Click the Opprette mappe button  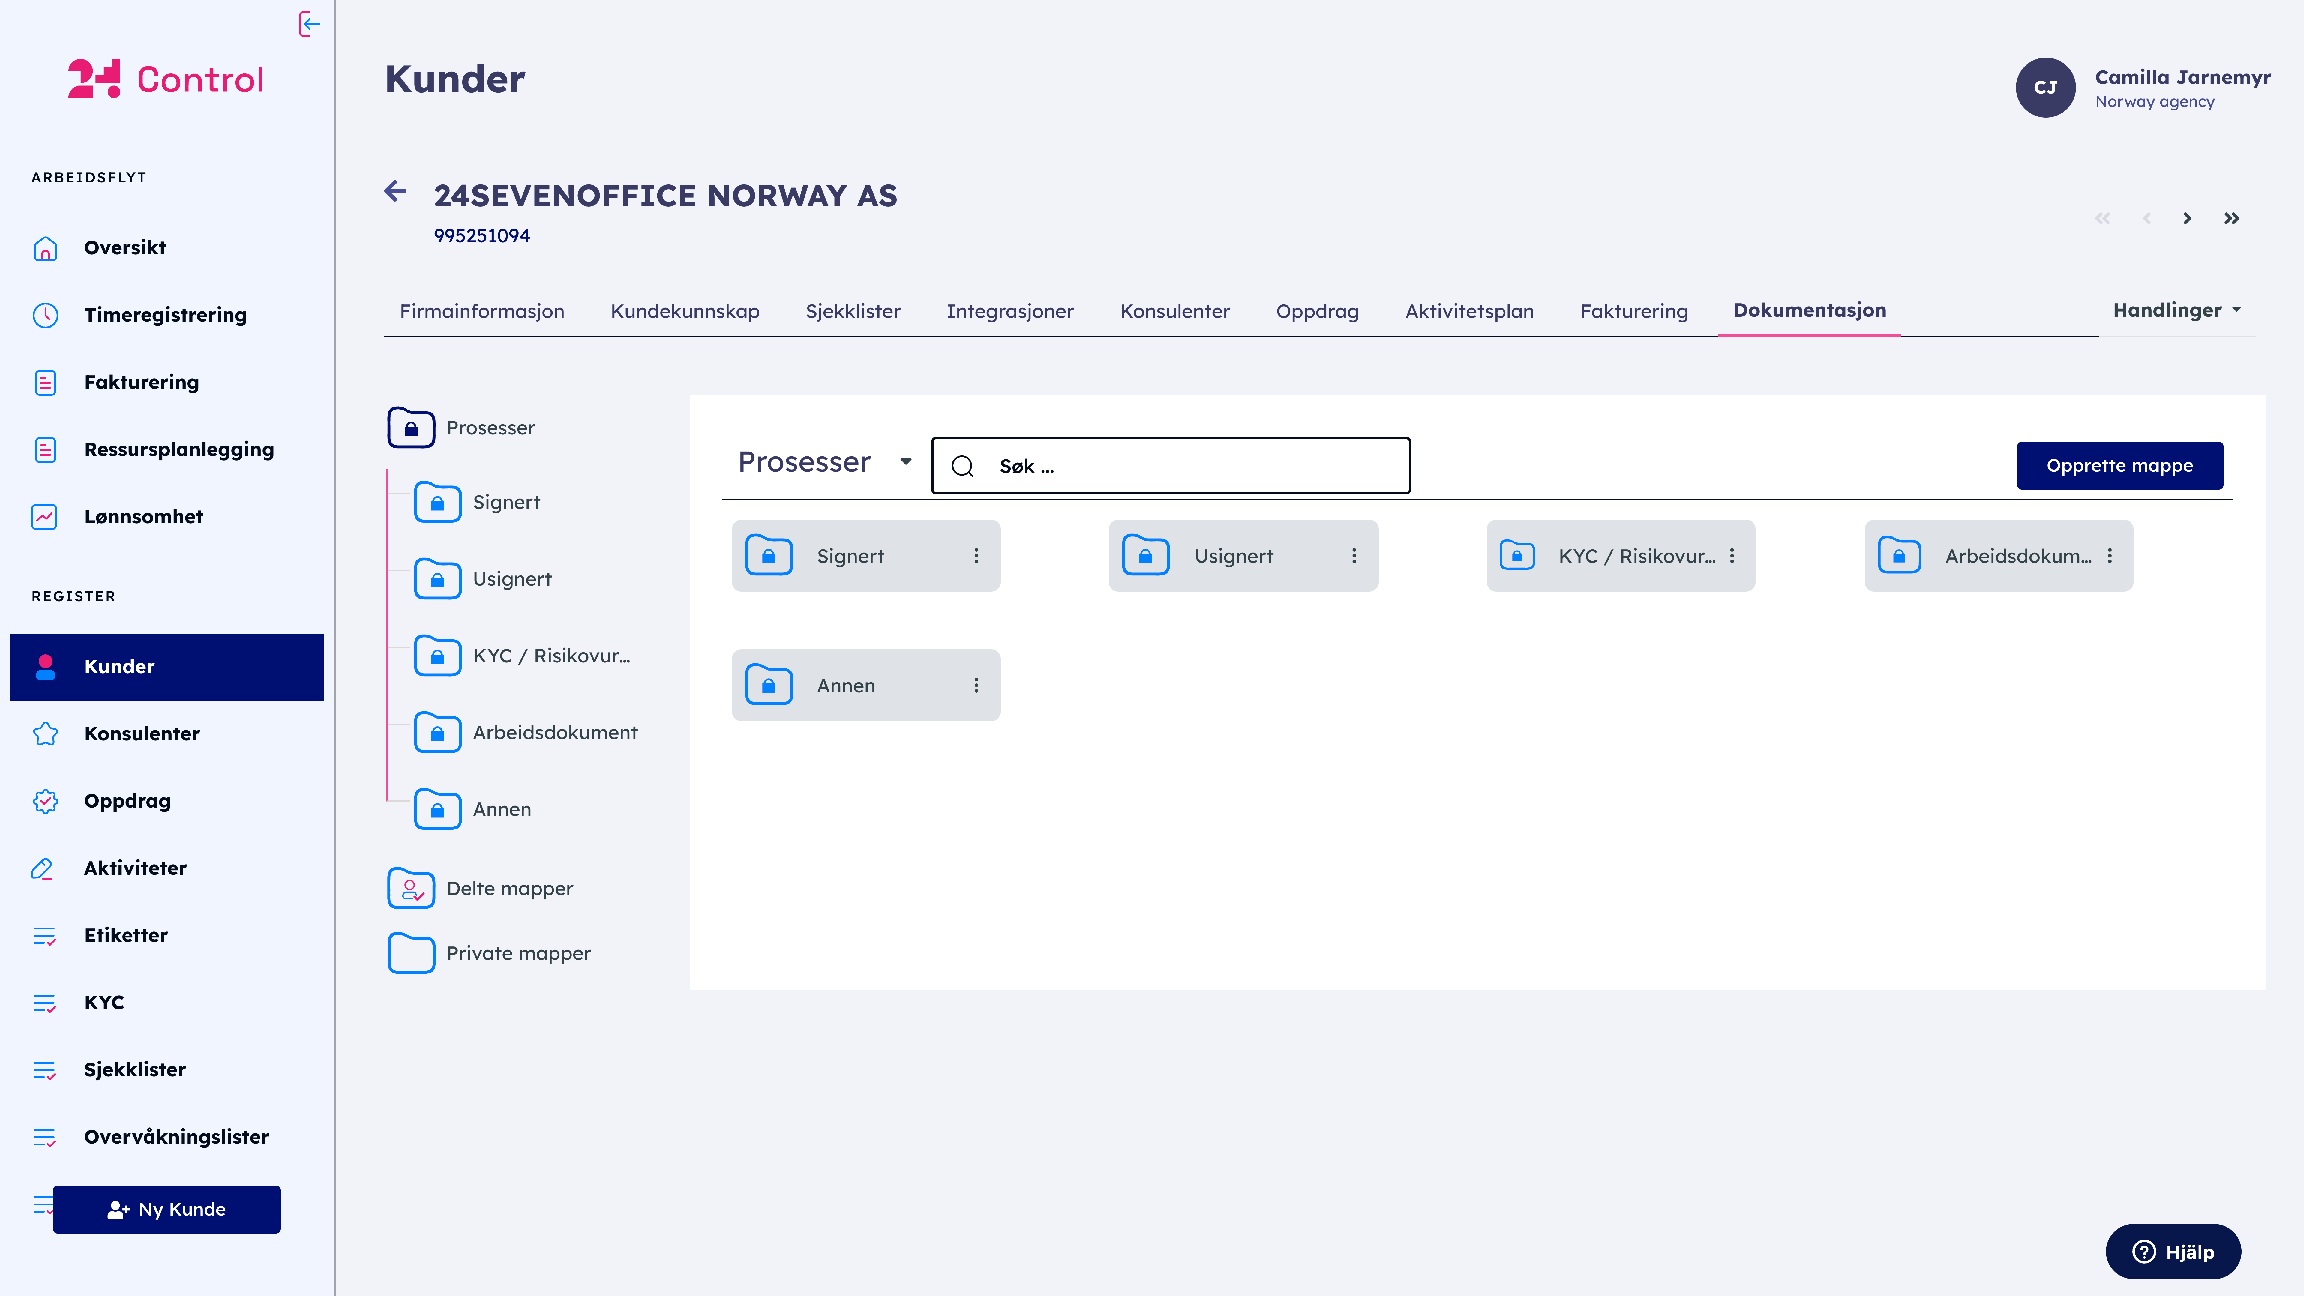click(2120, 465)
